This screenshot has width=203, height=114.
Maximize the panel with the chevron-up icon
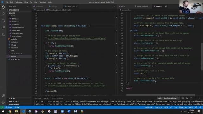(195, 98)
